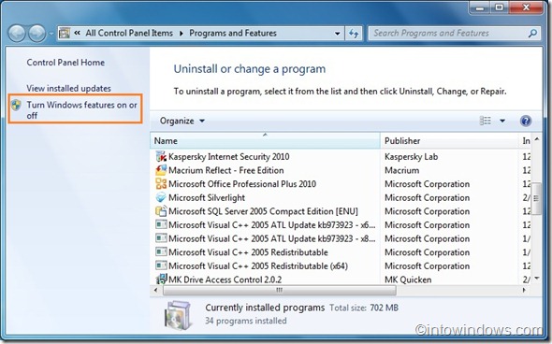Screen dimensions: 552x344
Task: Minimize the Programs and Features window
Action: (x=480, y=7)
